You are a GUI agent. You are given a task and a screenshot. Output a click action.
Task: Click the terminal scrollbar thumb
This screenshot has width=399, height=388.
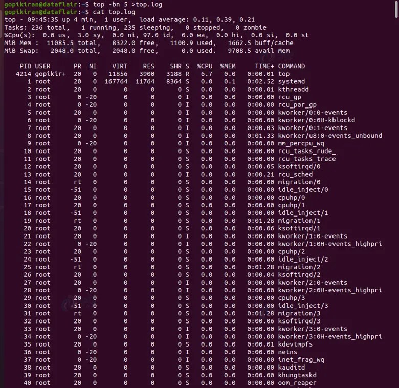pos(396,9)
